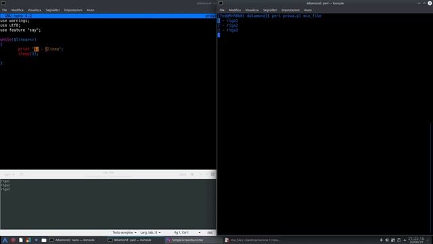Open the Apri dropdown in gedit

coord(9,175)
